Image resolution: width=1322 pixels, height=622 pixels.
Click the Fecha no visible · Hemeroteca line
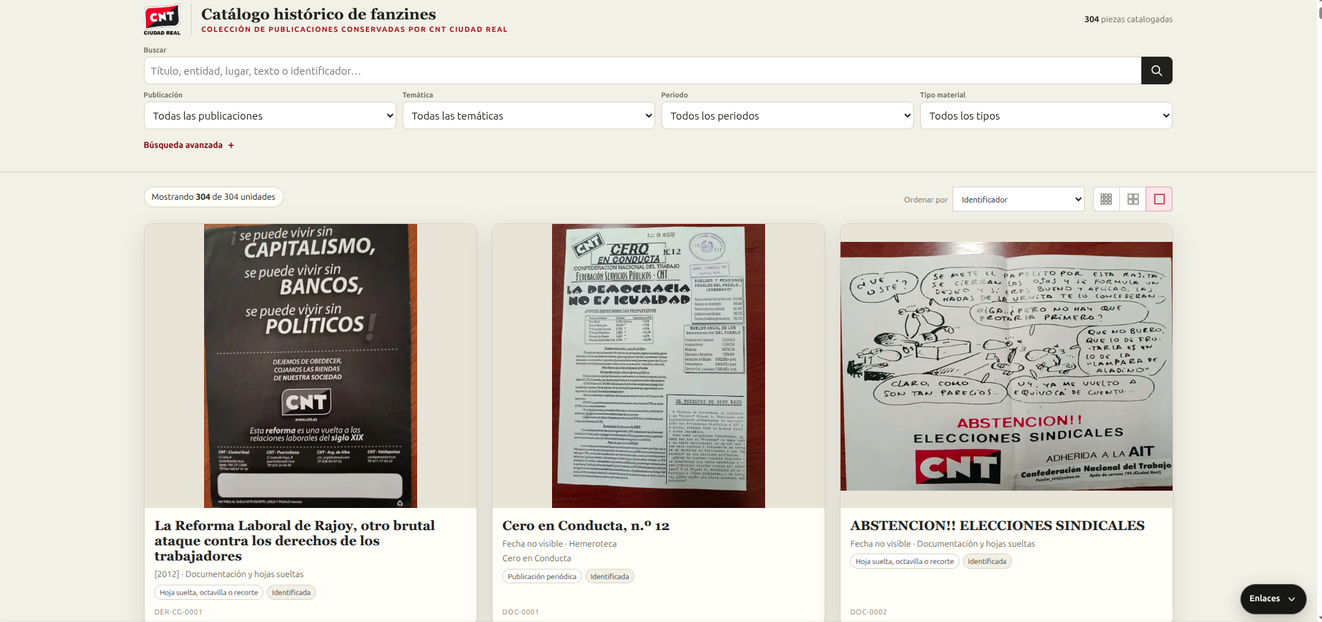tap(560, 544)
